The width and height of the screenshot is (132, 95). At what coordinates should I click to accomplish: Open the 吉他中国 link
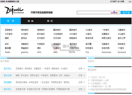105,48
